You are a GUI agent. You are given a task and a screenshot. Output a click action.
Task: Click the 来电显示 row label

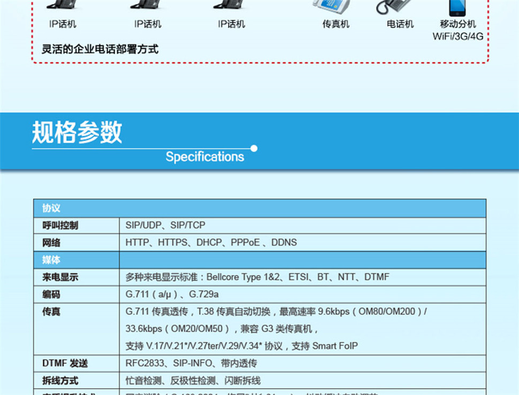point(60,277)
